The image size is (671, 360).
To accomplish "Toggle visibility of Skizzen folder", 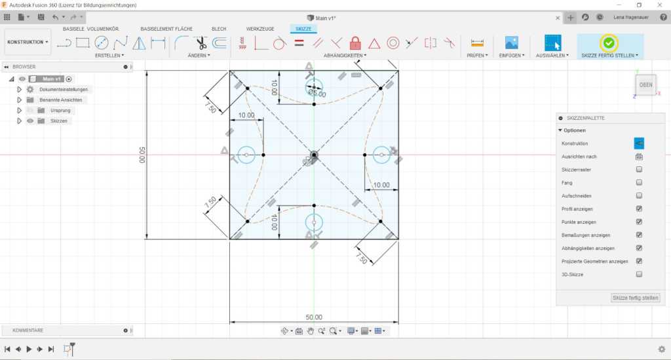I will (30, 121).
